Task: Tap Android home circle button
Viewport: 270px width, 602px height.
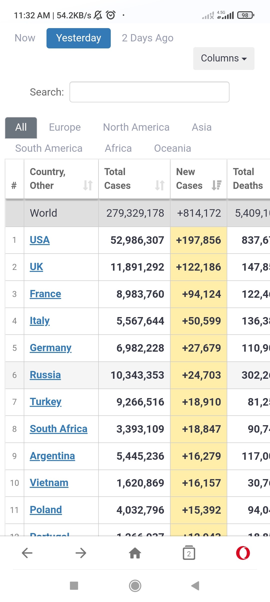Action: click(135, 586)
